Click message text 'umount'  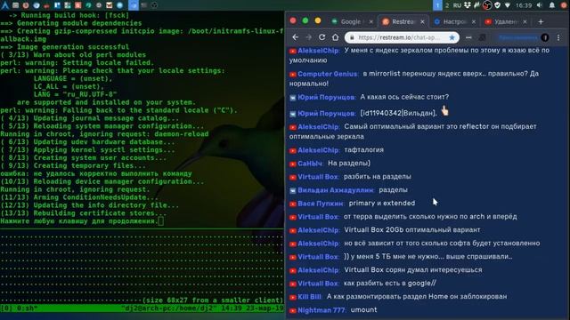point(363,310)
